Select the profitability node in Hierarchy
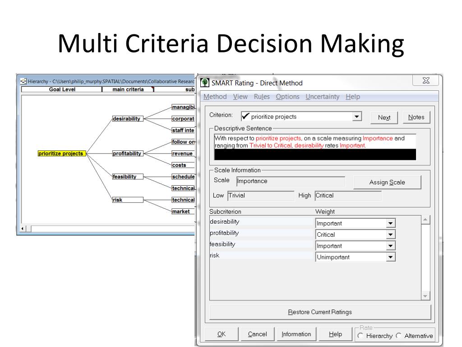 click(128, 154)
